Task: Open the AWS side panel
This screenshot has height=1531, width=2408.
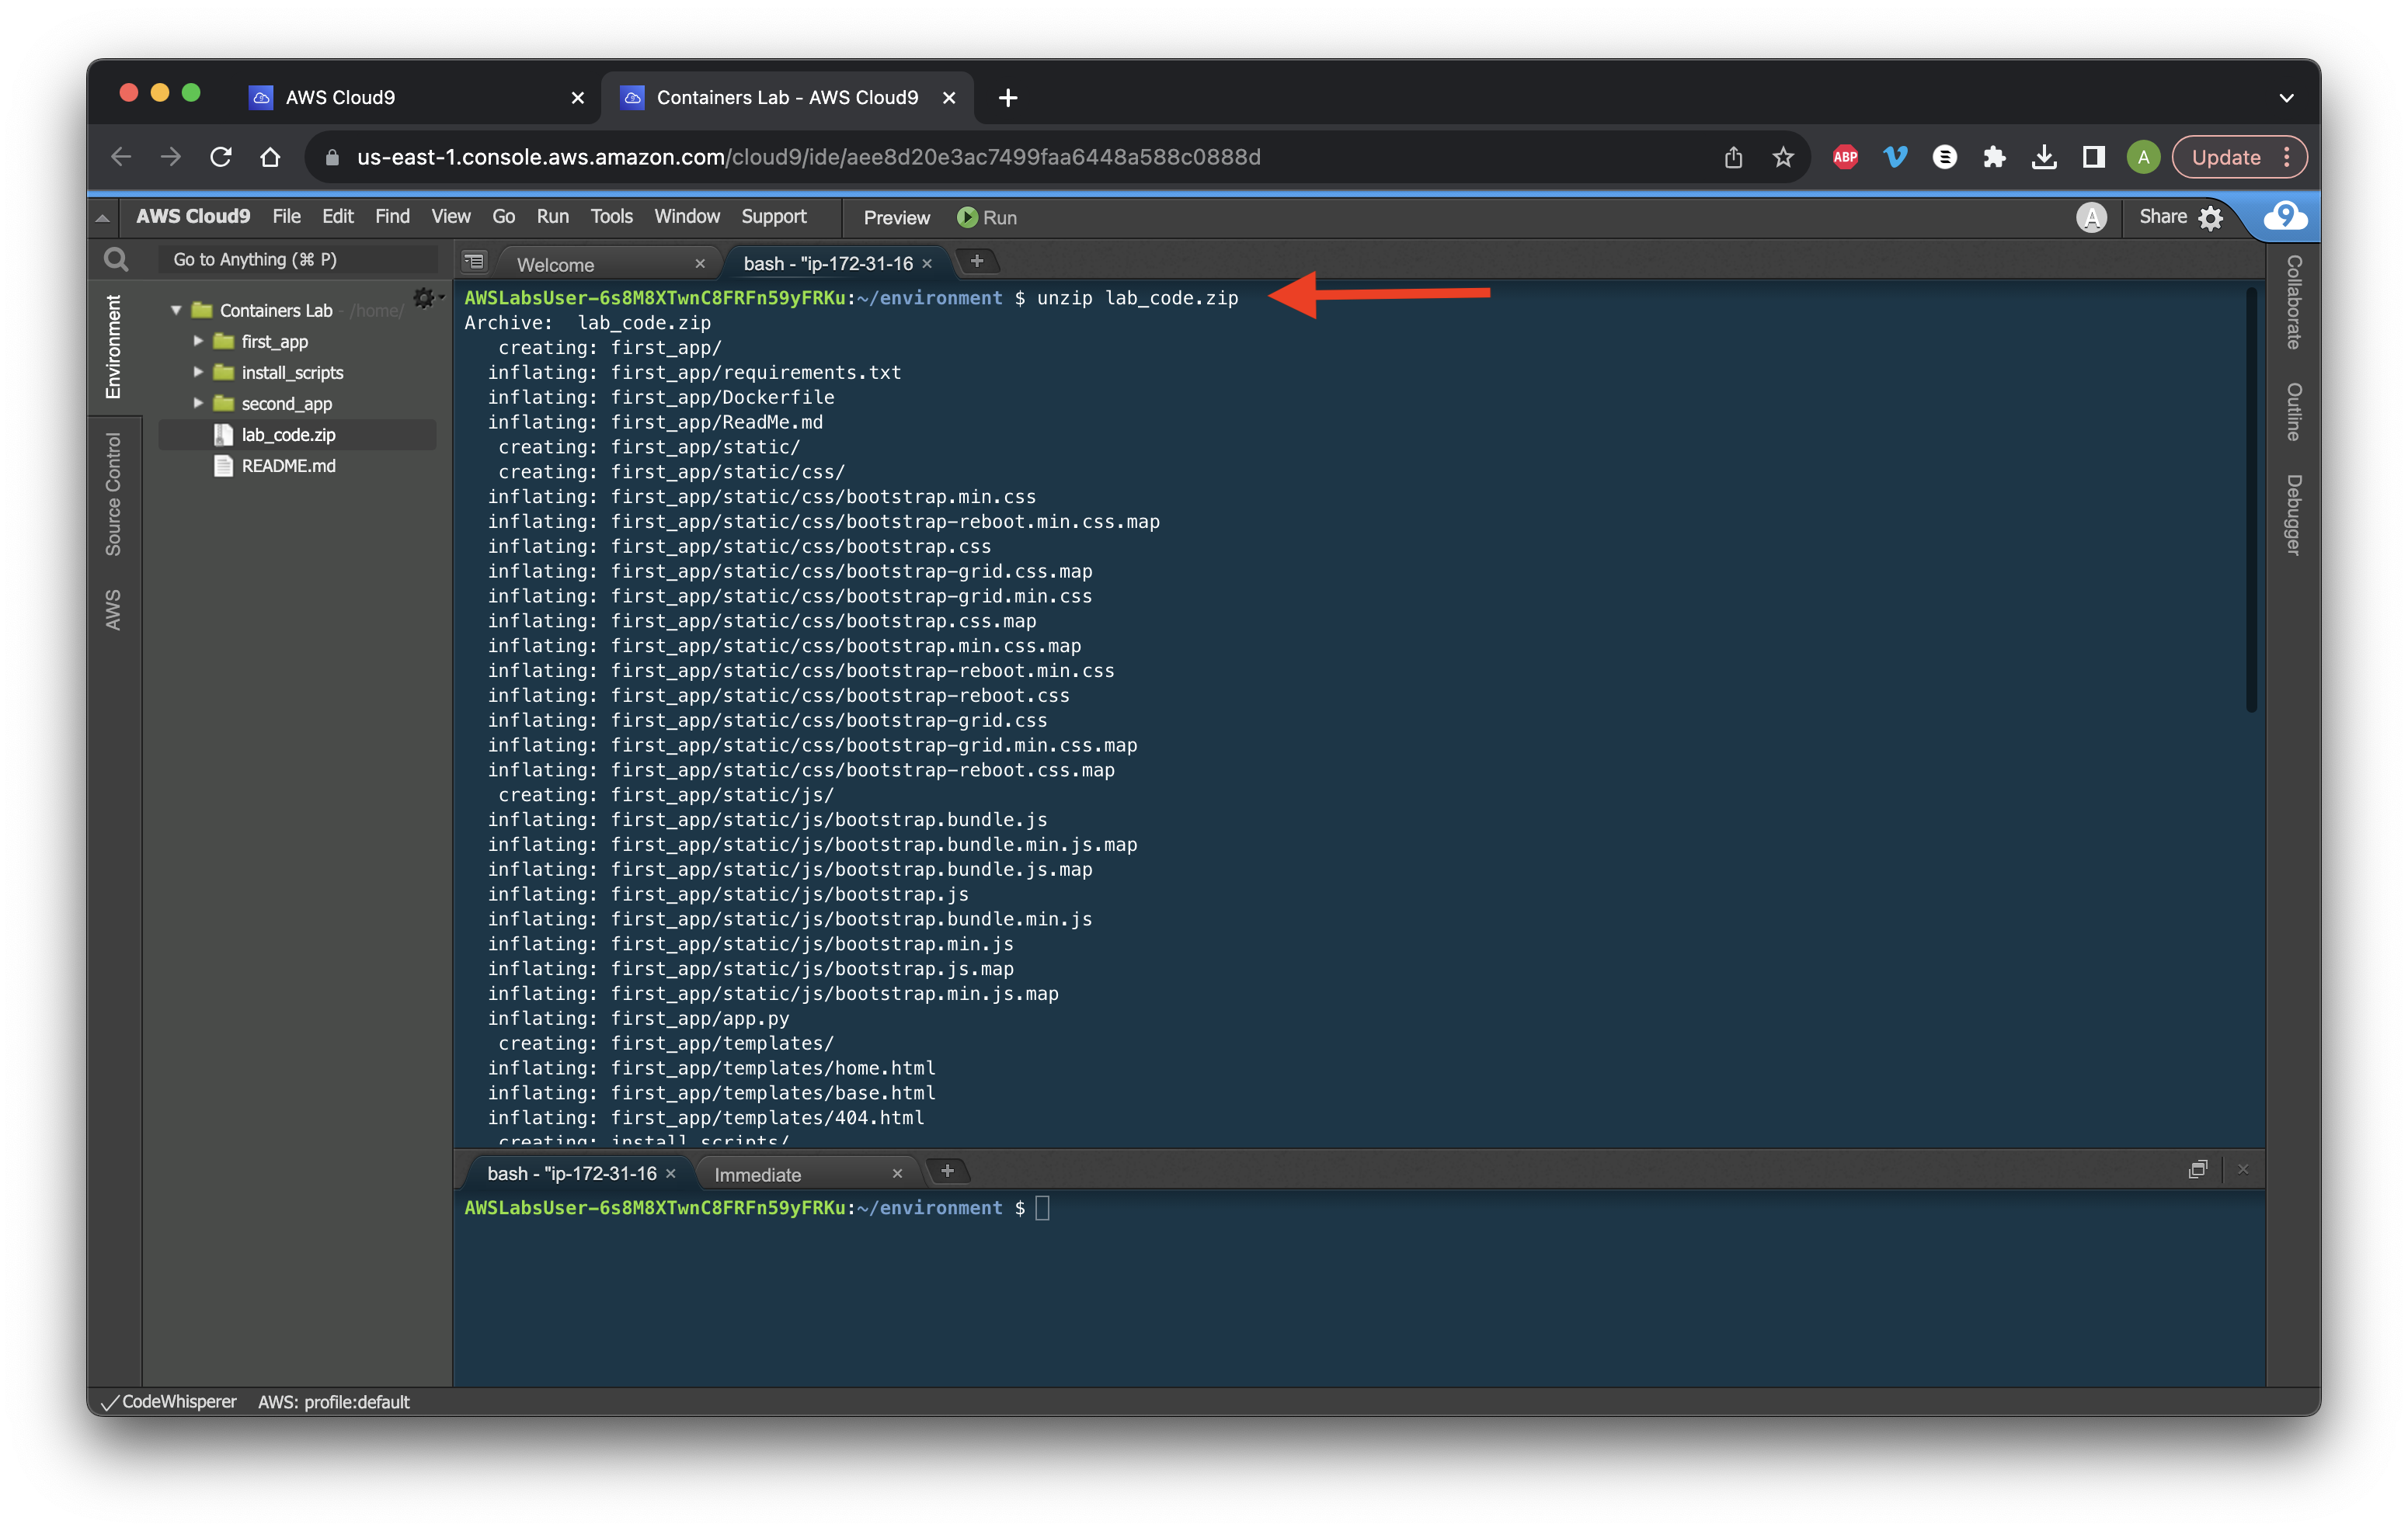Action: pyautogui.click(x=113, y=609)
